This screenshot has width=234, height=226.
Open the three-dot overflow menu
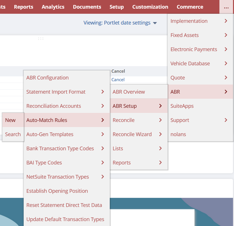click(226, 7)
